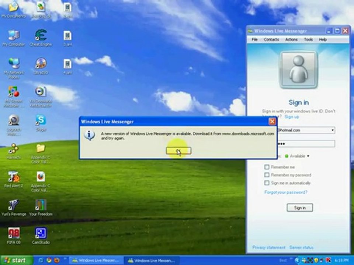Launch Firefox from quick launch bar
Viewport: 354px width, 265px height.
click(x=57, y=260)
